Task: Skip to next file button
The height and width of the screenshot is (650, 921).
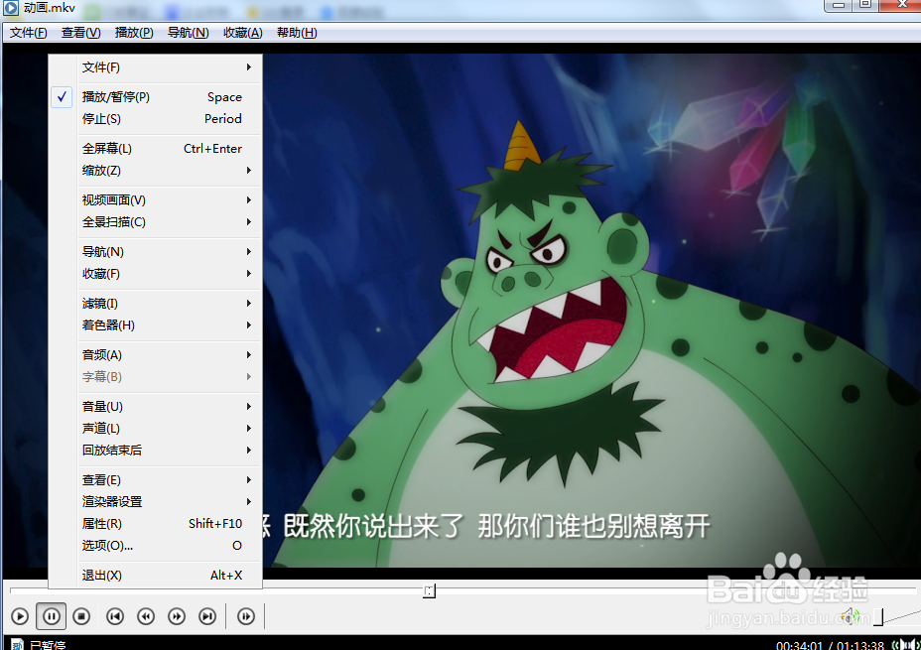Action: point(207,616)
